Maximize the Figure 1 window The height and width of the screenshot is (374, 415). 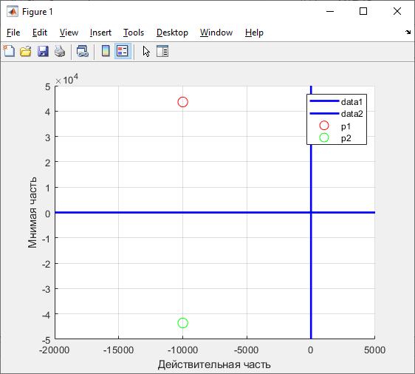363,11
